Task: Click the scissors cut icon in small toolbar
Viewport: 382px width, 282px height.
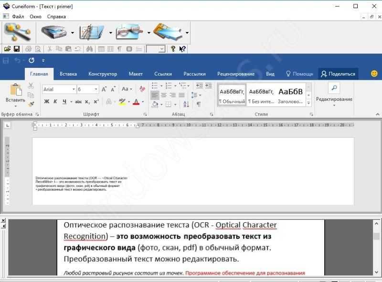Action: (50, 49)
